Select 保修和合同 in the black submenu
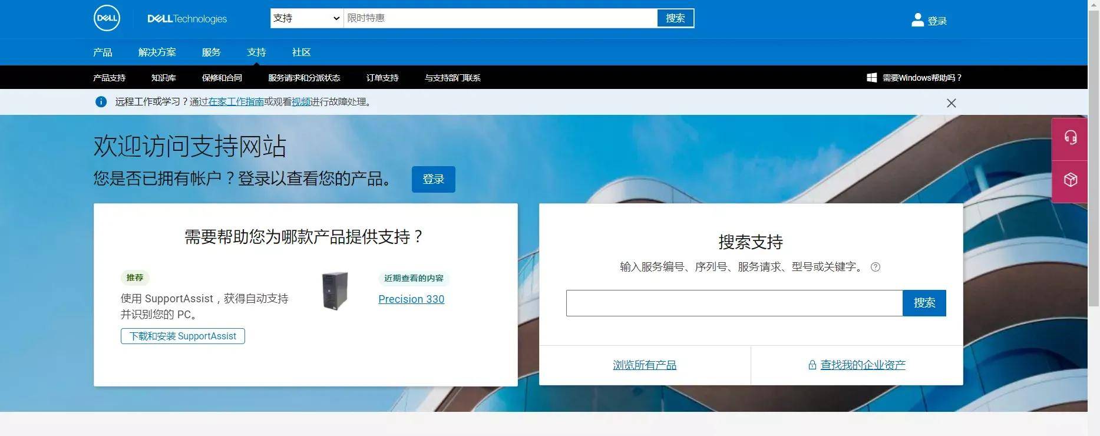Screen dimensions: 1100x436 222,78
